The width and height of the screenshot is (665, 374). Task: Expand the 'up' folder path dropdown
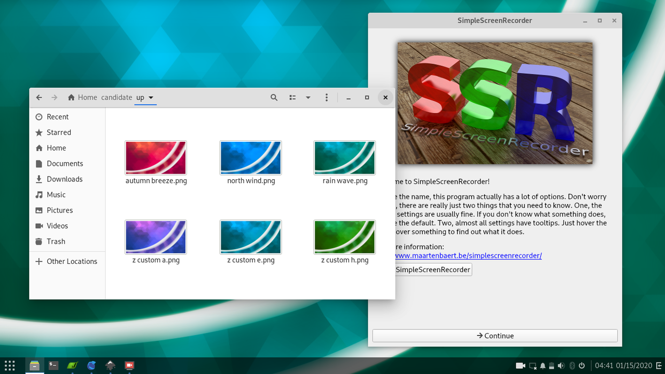click(151, 98)
